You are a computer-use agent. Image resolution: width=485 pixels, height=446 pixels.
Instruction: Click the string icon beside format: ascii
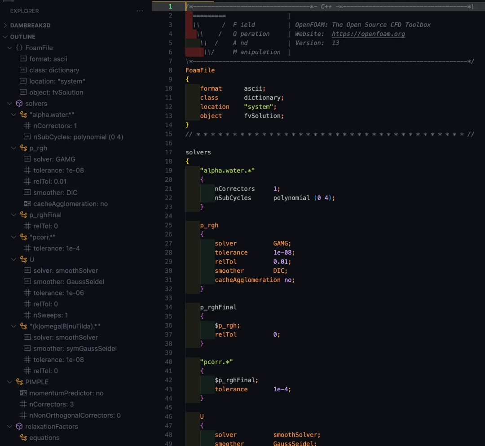coord(23,59)
